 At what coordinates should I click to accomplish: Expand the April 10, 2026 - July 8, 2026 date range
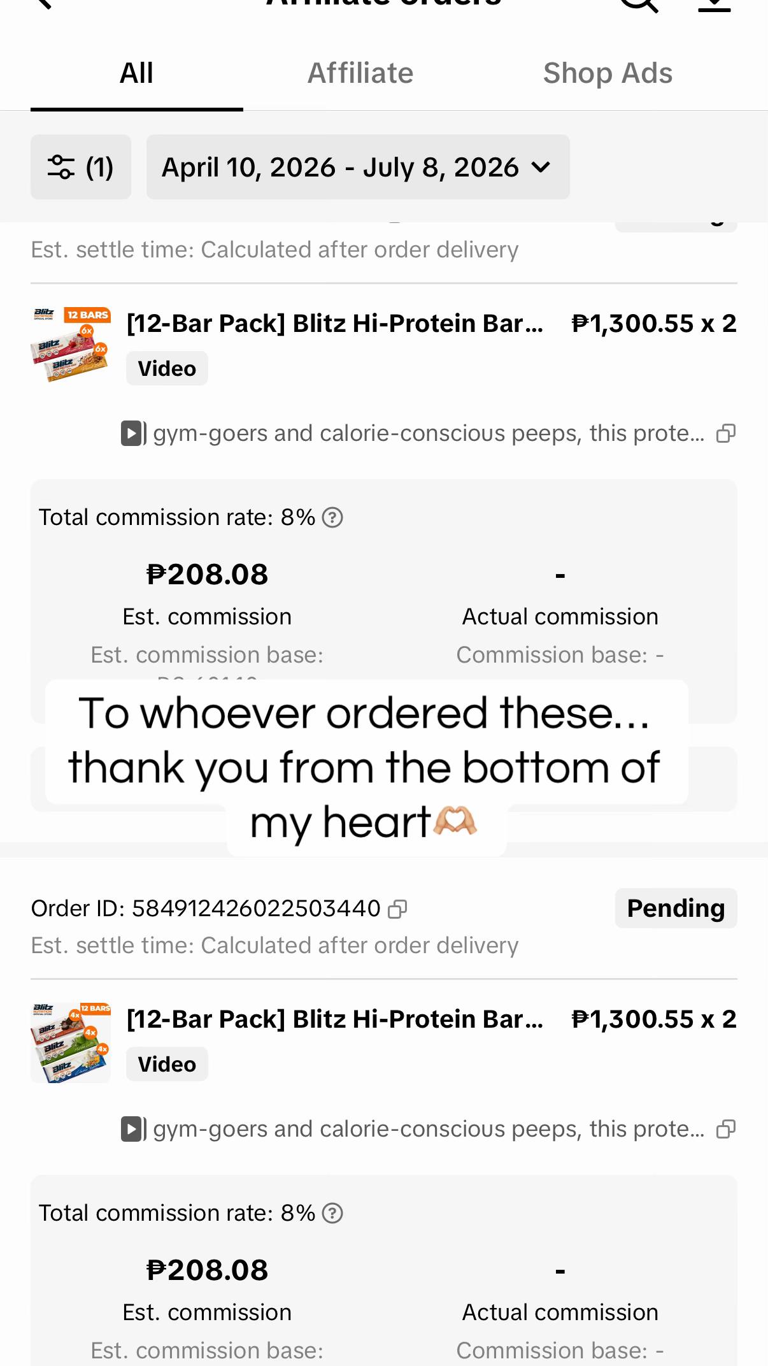(358, 167)
